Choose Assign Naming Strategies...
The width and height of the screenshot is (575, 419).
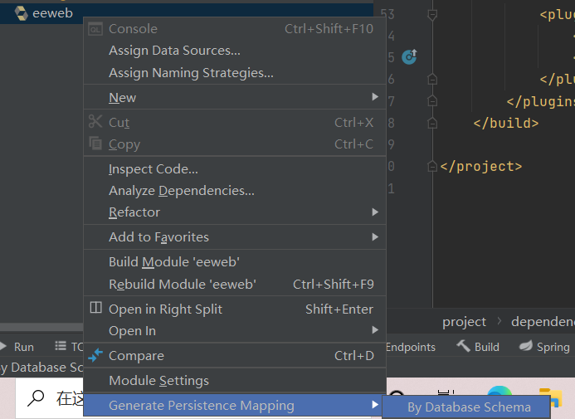pos(235,72)
